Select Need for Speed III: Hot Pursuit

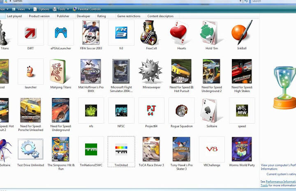tap(181, 71)
